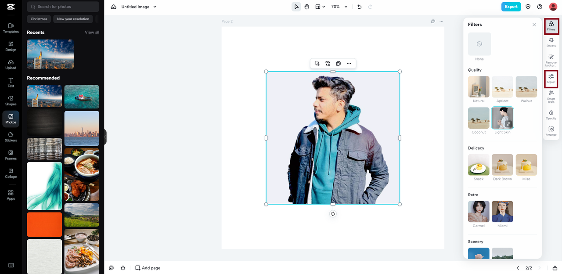This screenshot has height=274, width=562.
Task: Select the Photos panel
Action: pyautogui.click(x=11, y=119)
